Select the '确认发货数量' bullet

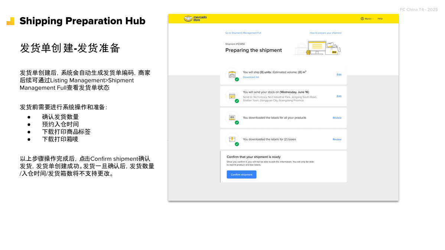point(60,117)
